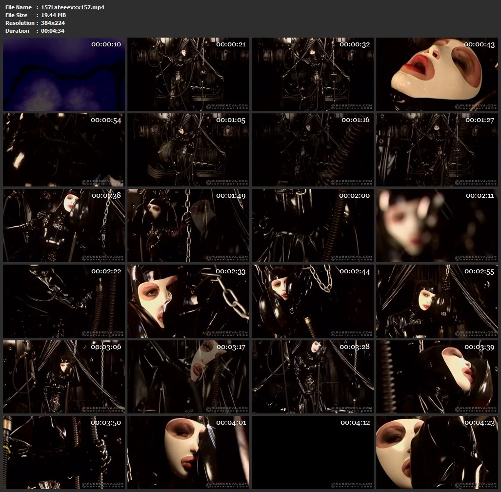Select the thumbnail at 00:03:06
This screenshot has height=492, width=501.
64,377
